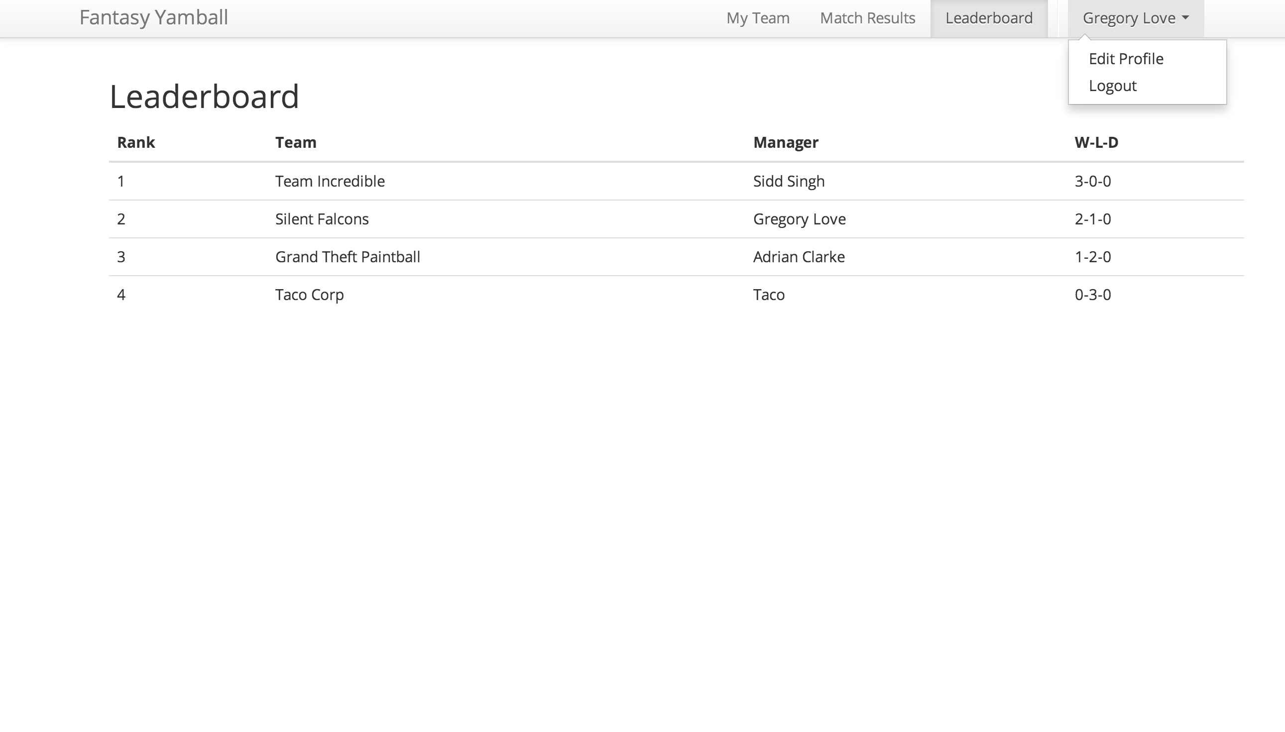Click manager name Sidd Singh
The image size is (1285, 732).
coord(788,181)
